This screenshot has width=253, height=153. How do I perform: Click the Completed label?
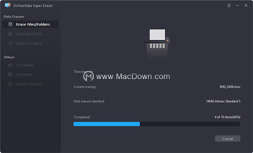point(82,117)
